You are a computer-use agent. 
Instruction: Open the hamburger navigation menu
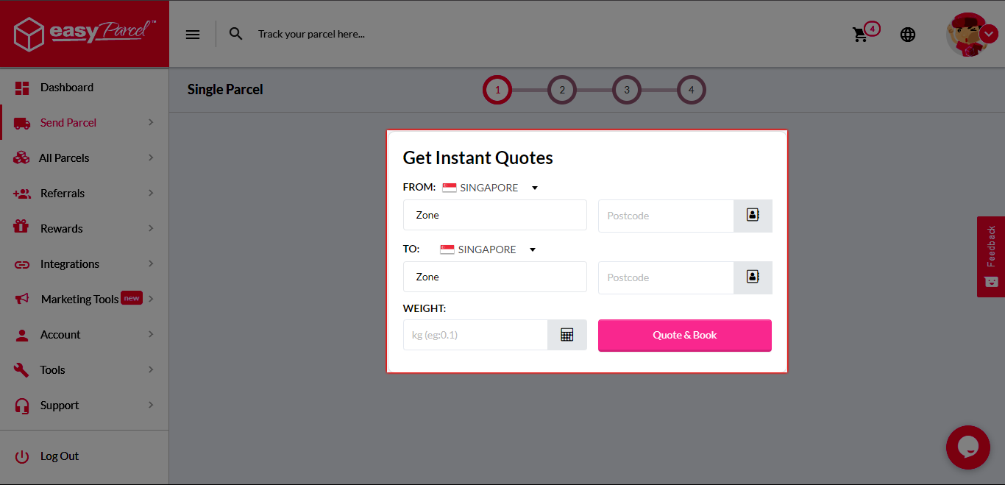coord(192,34)
